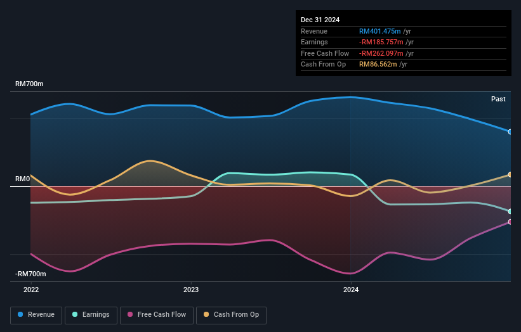Click the Earnings row label in tooltip
The height and width of the screenshot is (332, 521).
(314, 42)
